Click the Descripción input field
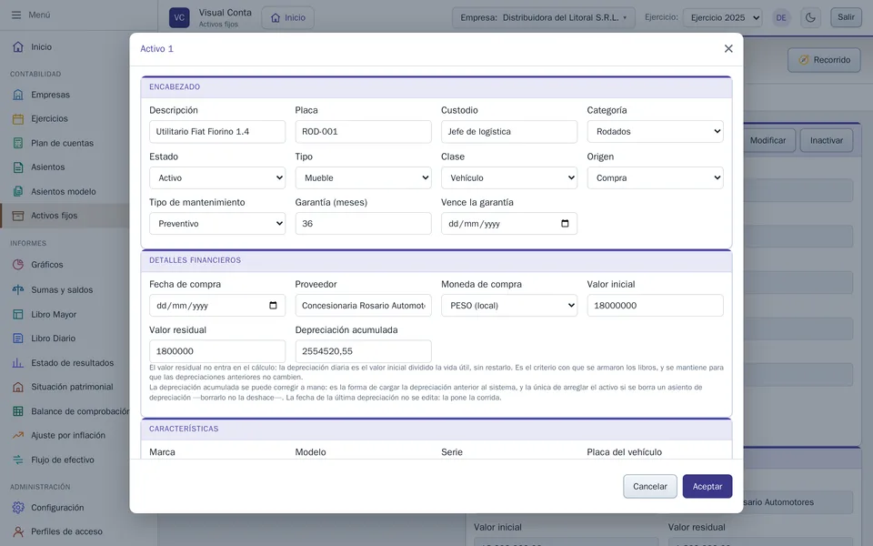Image resolution: width=873 pixels, height=546 pixels. tap(217, 131)
